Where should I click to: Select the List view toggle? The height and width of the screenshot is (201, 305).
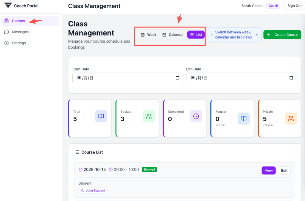[196, 35]
